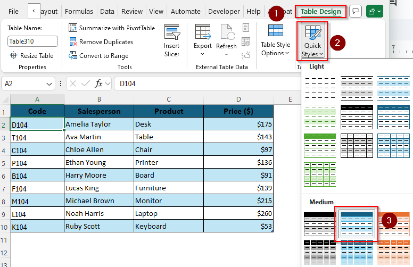Select the highlighted blue Medium table style
This screenshot has width=413, height=267.
point(357,224)
